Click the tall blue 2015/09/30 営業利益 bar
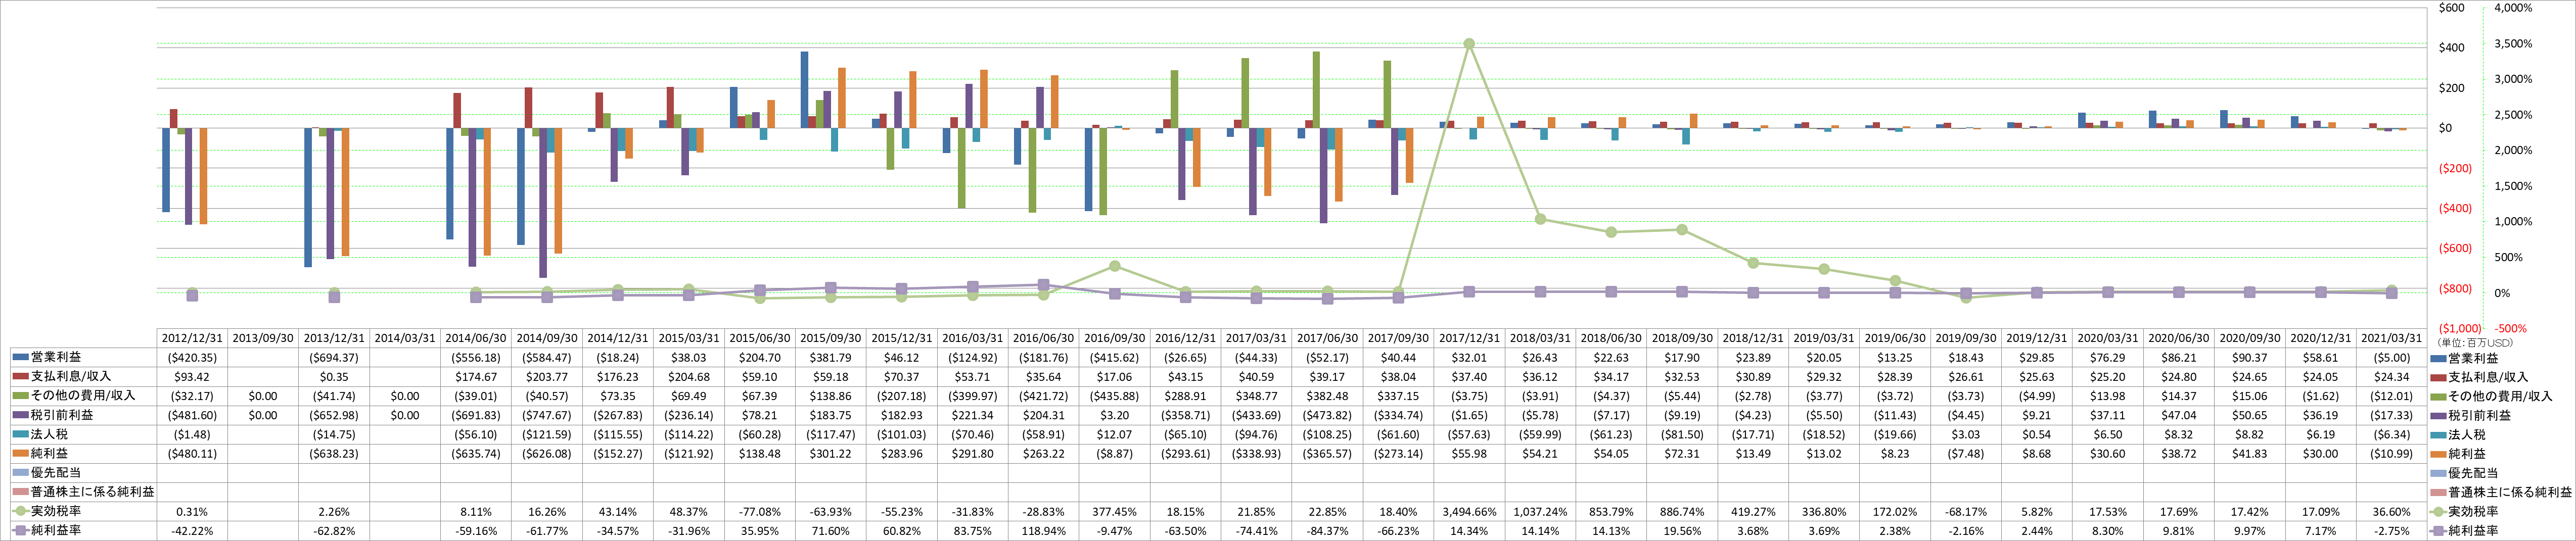The height and width of the screenshot is (541, 2576). pyautogui.click(x=804, y=90)
